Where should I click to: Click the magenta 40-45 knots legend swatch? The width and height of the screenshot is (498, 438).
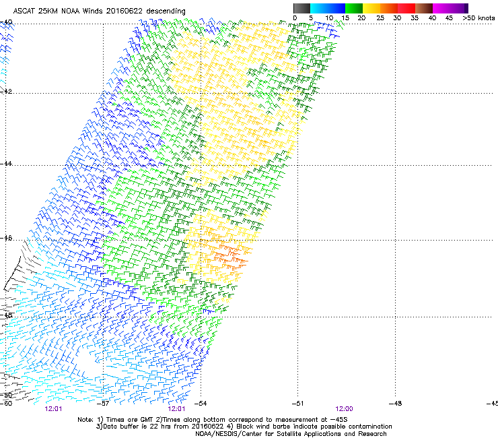click(441, 8)
